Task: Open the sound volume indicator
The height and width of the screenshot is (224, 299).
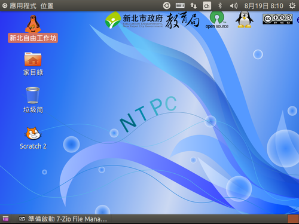Action: point(234,6)
